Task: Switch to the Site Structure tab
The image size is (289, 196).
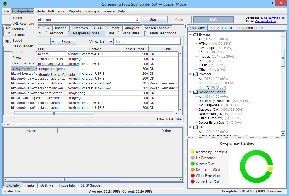Action: [x=221, y=28]
